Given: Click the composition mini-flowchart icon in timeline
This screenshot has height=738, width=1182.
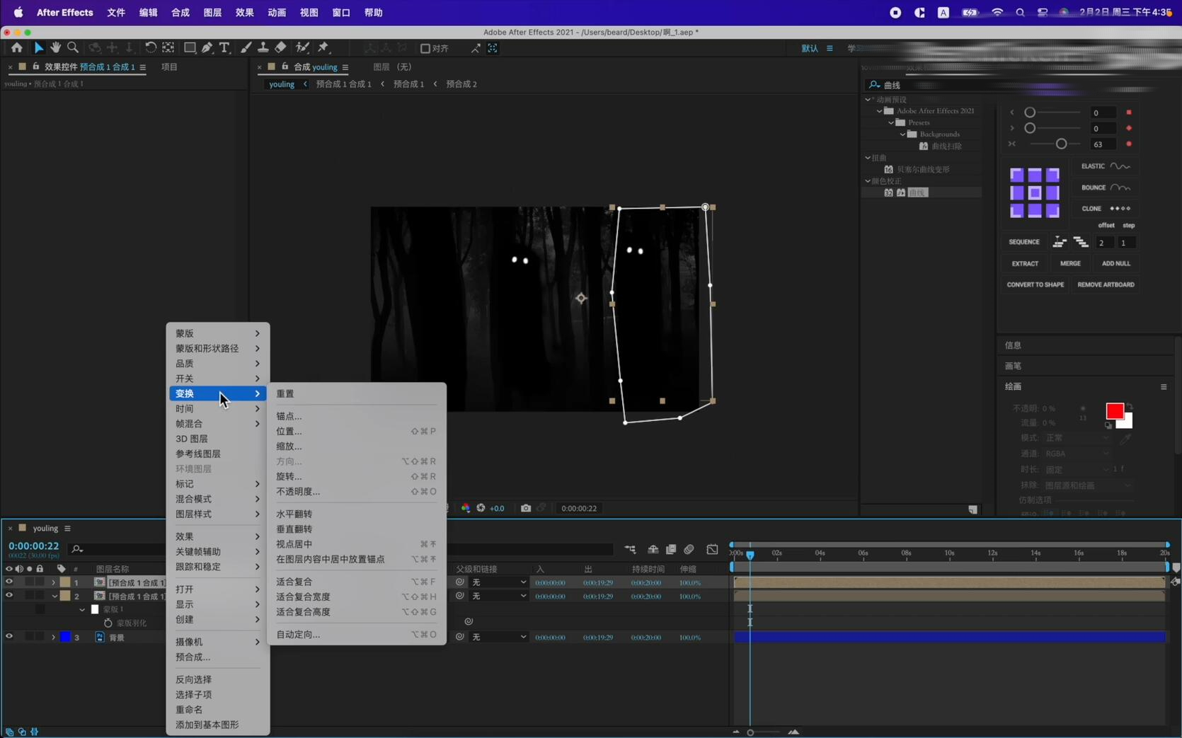Looking at the screenshot, I should (630, 549).
